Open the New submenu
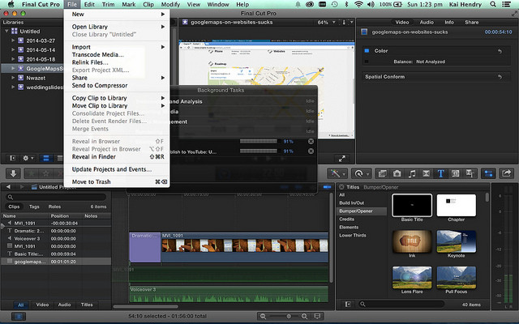Screen dimensions: 519x324 pyautogui.click(x=117, y=15)
